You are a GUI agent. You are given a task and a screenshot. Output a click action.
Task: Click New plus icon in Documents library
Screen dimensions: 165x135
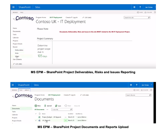coord(36,106)
